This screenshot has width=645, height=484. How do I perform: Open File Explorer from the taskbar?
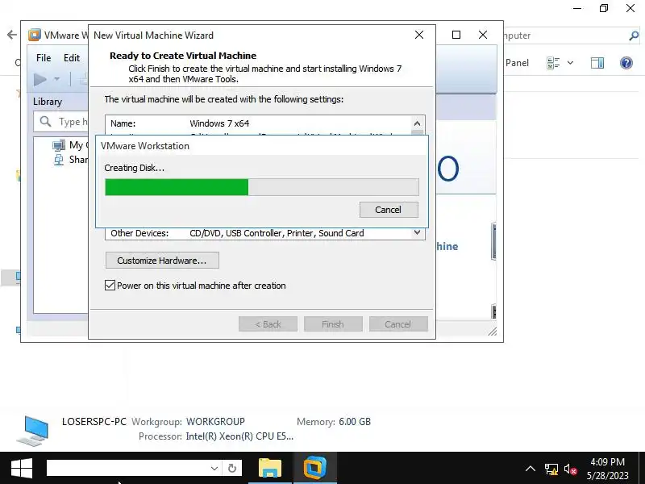click(x=270, y=469)
